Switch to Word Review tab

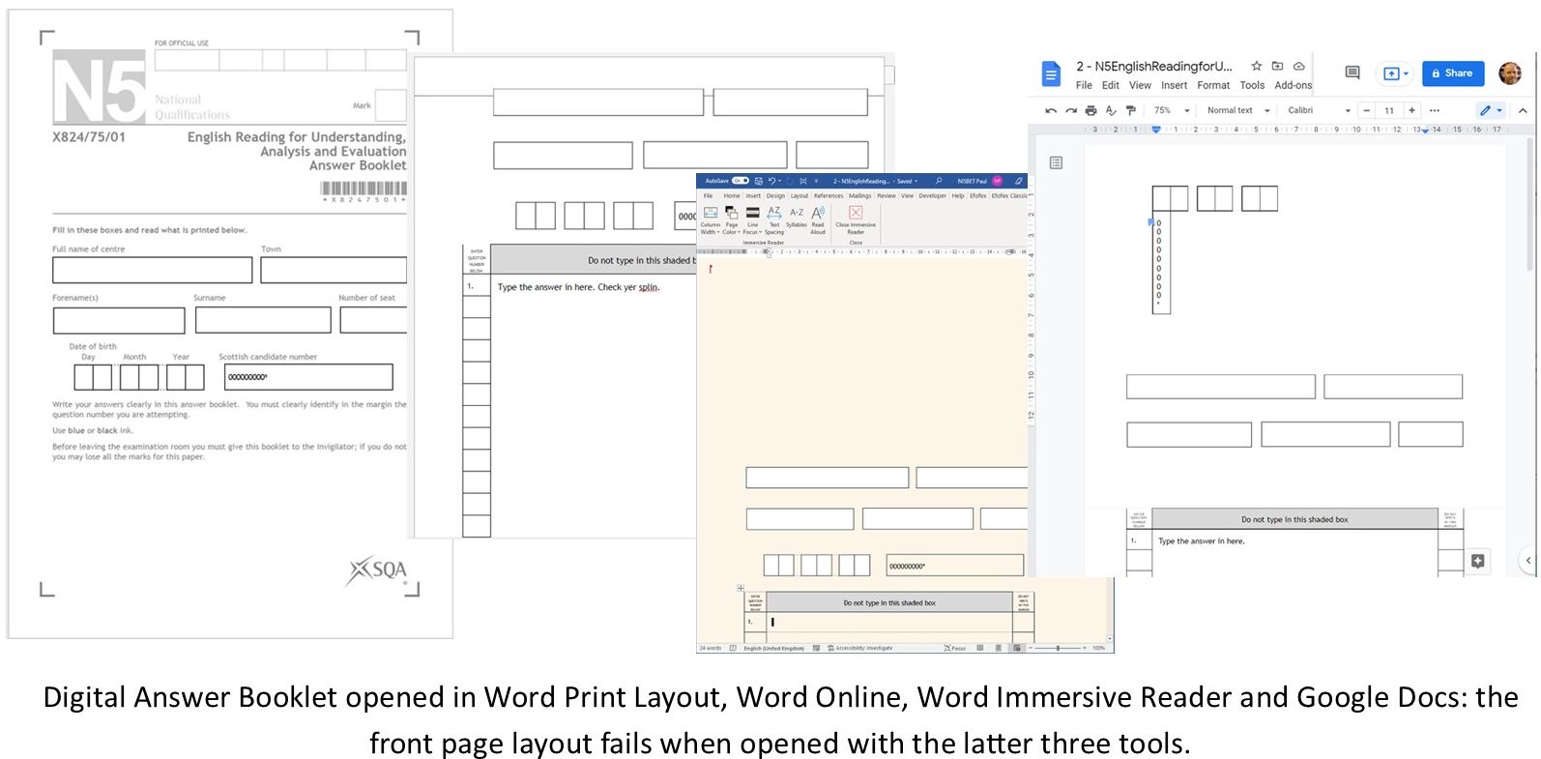click(x=887, y=195)
